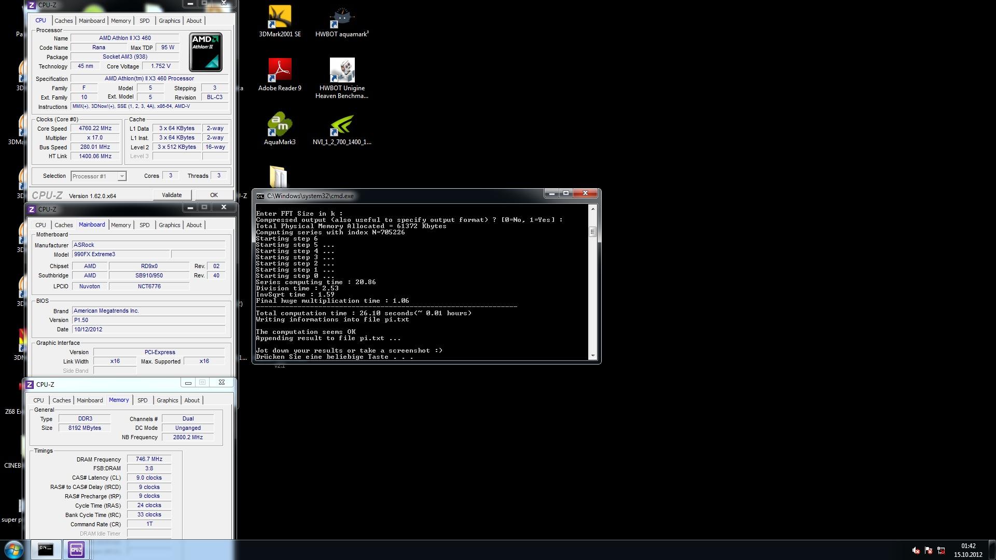Click CPU-Z icon in Memory window title
This screenshot has width=996, height=560.
tap(30, 384)
